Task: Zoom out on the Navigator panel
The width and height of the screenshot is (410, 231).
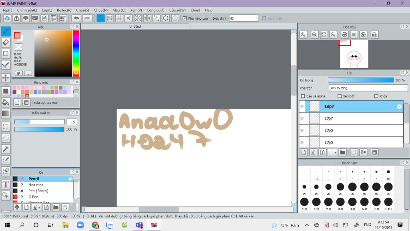Action: [333, 34]
